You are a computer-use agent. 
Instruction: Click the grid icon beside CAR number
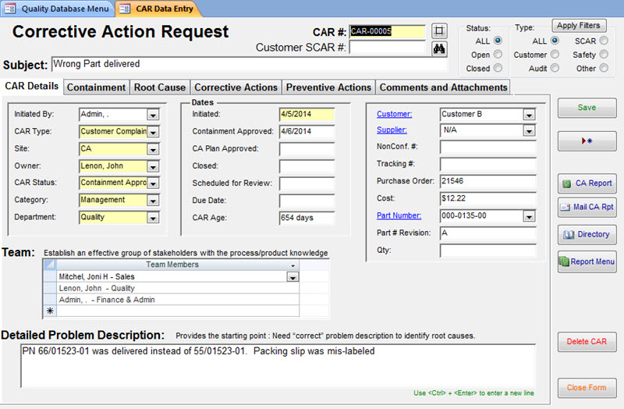coord(439,30)
